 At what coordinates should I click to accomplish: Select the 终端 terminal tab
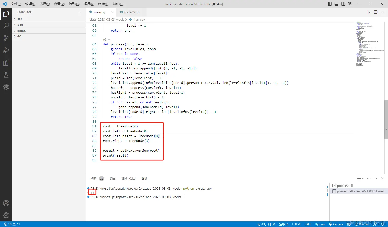[x=145, y=179]
